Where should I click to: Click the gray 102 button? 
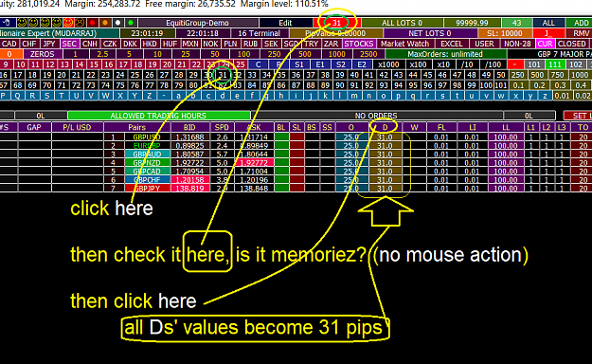click(576, 64)
